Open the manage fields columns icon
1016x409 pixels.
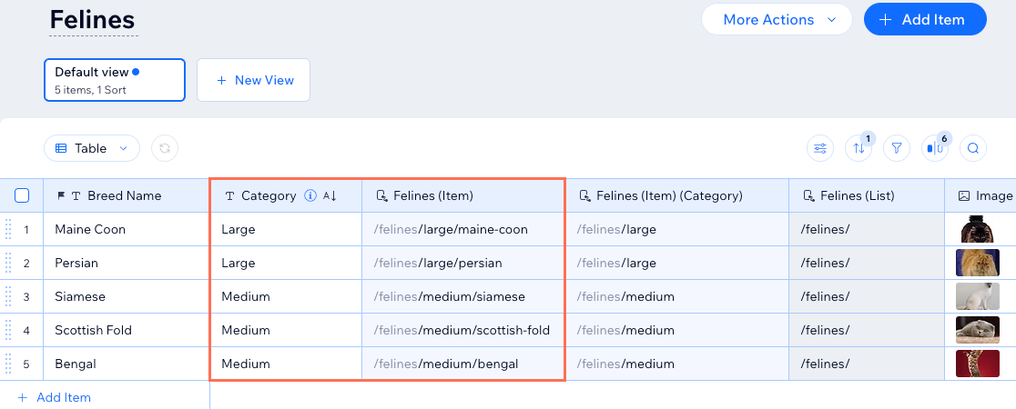click(x=934, y=148)
